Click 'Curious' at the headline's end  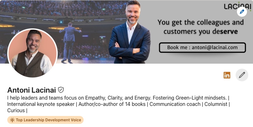tap(16, 110)
